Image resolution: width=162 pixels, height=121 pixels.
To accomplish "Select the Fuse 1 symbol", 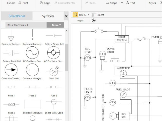I will point(11,87).
